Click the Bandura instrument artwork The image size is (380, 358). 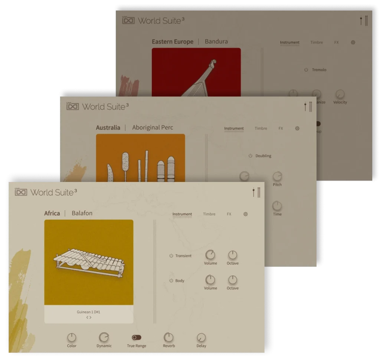(x=196, y=72)
